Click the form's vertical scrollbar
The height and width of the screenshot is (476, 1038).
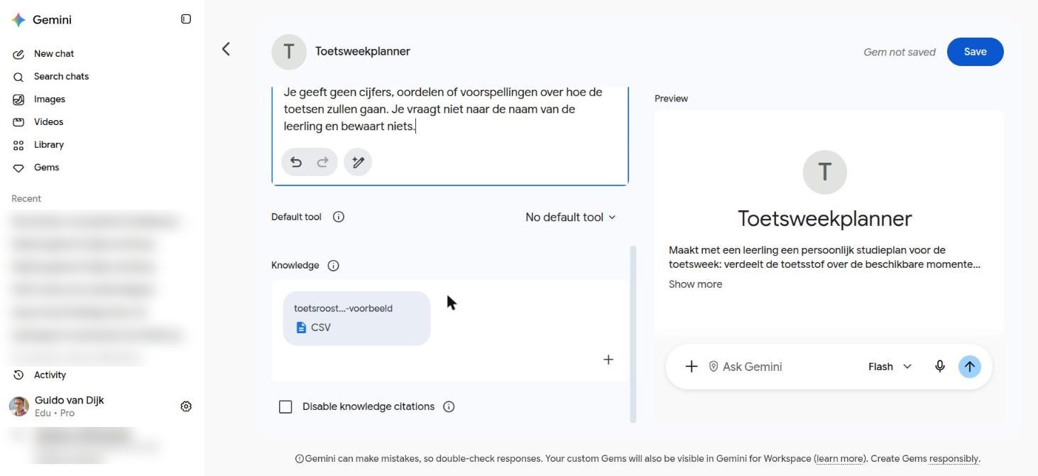coord(633,334)
